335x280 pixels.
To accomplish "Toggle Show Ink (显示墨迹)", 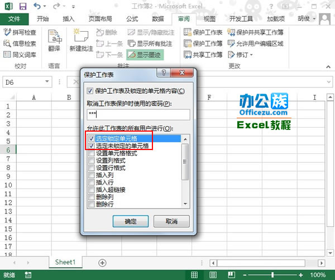I will pyautogui.click(x=145, y=55).
